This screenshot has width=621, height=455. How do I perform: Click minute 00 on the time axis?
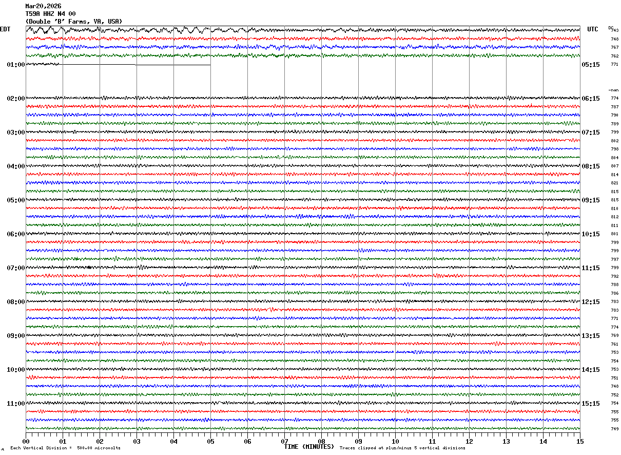pos(26,442)
